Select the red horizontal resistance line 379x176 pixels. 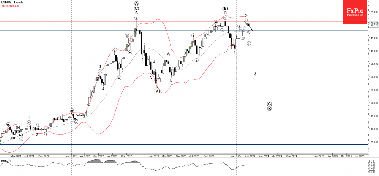point(184,21)
